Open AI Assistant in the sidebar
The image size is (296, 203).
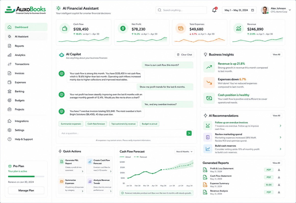tap(26, 36)
